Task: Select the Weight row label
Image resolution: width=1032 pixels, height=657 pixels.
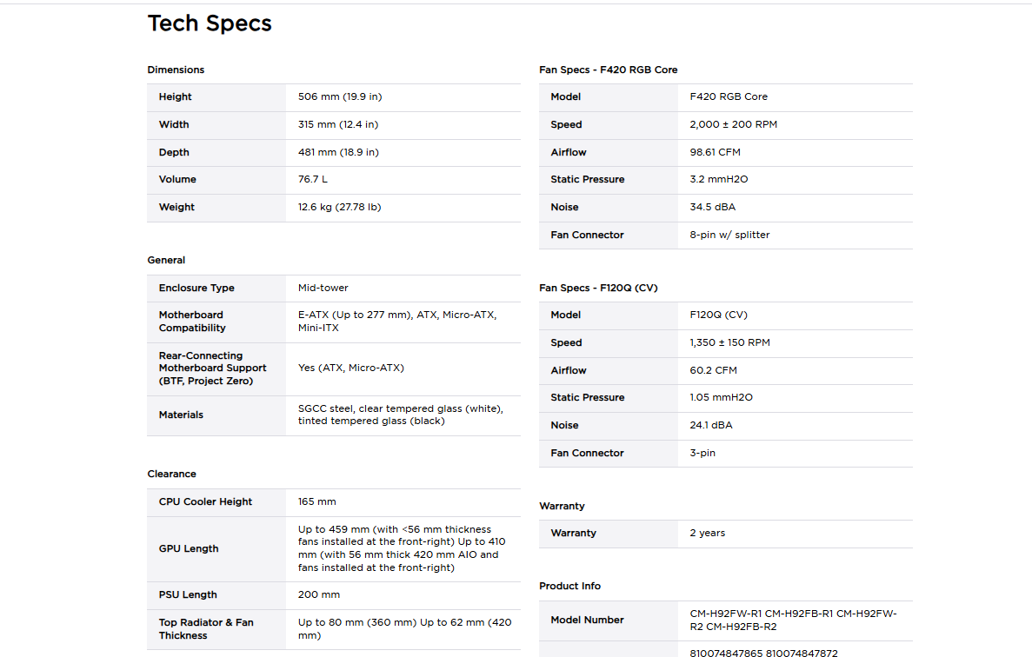Action: pyautogui.click(x=176, y=207)
